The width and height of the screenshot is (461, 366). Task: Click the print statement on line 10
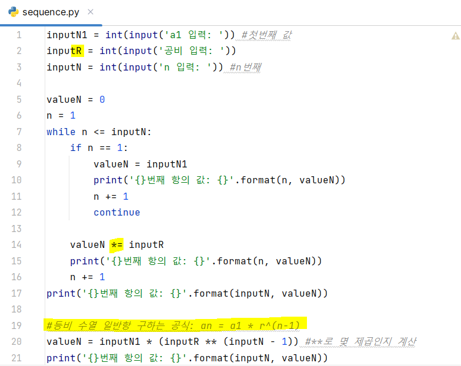coord(219,180)
